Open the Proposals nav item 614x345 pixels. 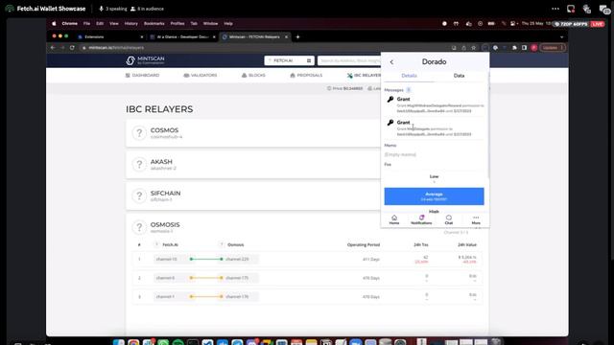(x=306, y=75)
